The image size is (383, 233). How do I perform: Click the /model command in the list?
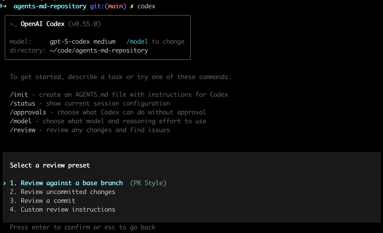tap(21, 121)
